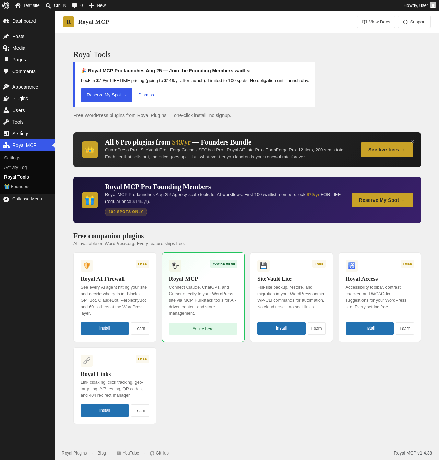Click the YouTube icon in the footer

[119, 453]
